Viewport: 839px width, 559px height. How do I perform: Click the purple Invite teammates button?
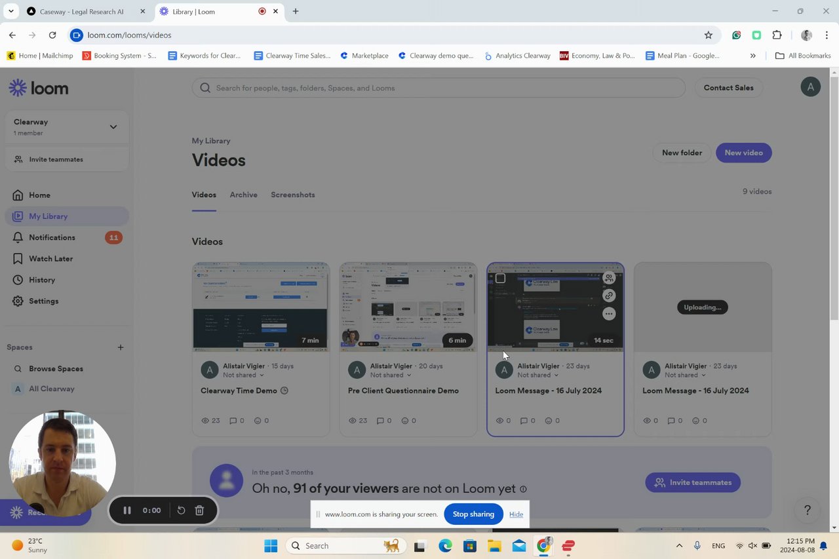(693, 482)
